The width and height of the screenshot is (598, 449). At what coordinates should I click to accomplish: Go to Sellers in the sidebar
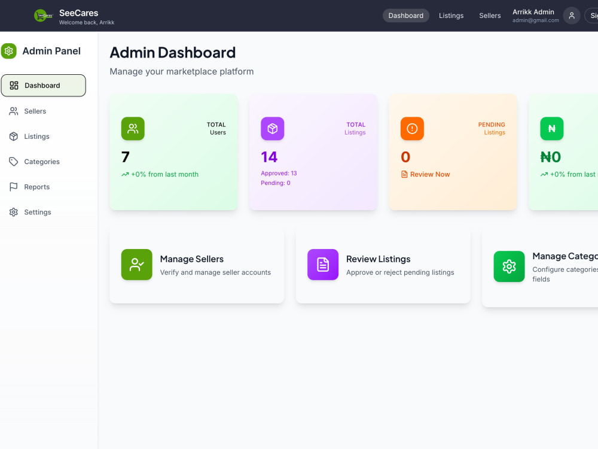coord(44,111)
